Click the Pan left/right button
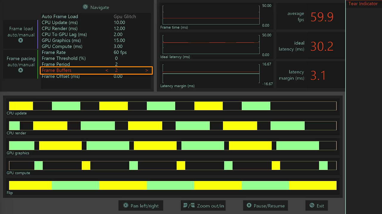This screenshot has height=214, width=382. click(x=141, y=205)
